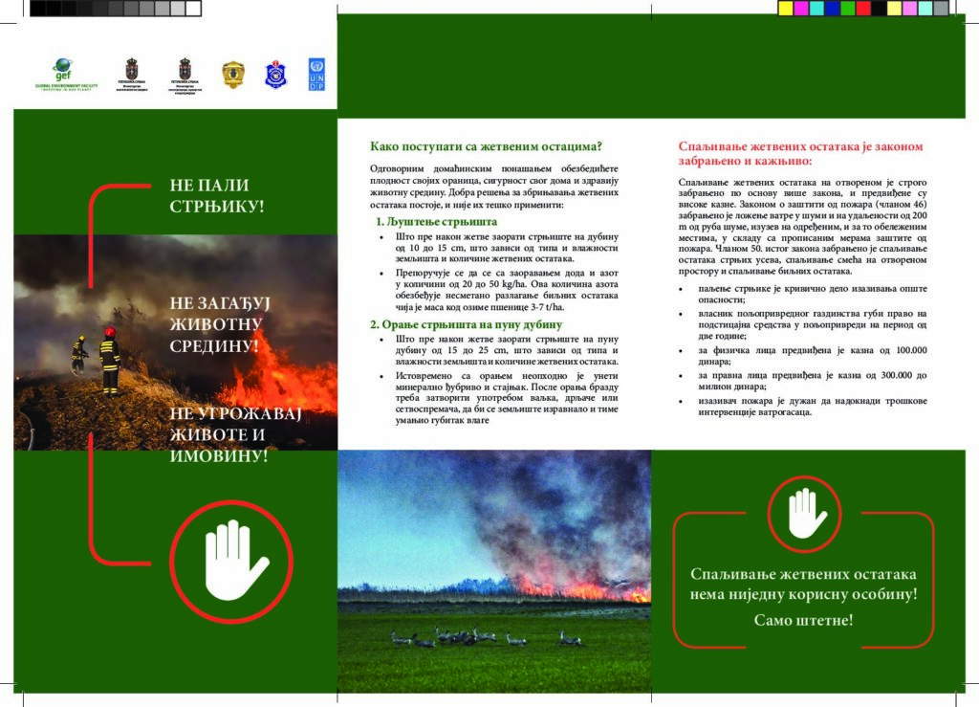Pick the dark blue swatch in the color bar

(x=833, y=8)
